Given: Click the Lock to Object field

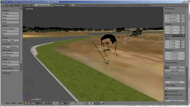Looking at the screenshot, I should tap(175, 88).
